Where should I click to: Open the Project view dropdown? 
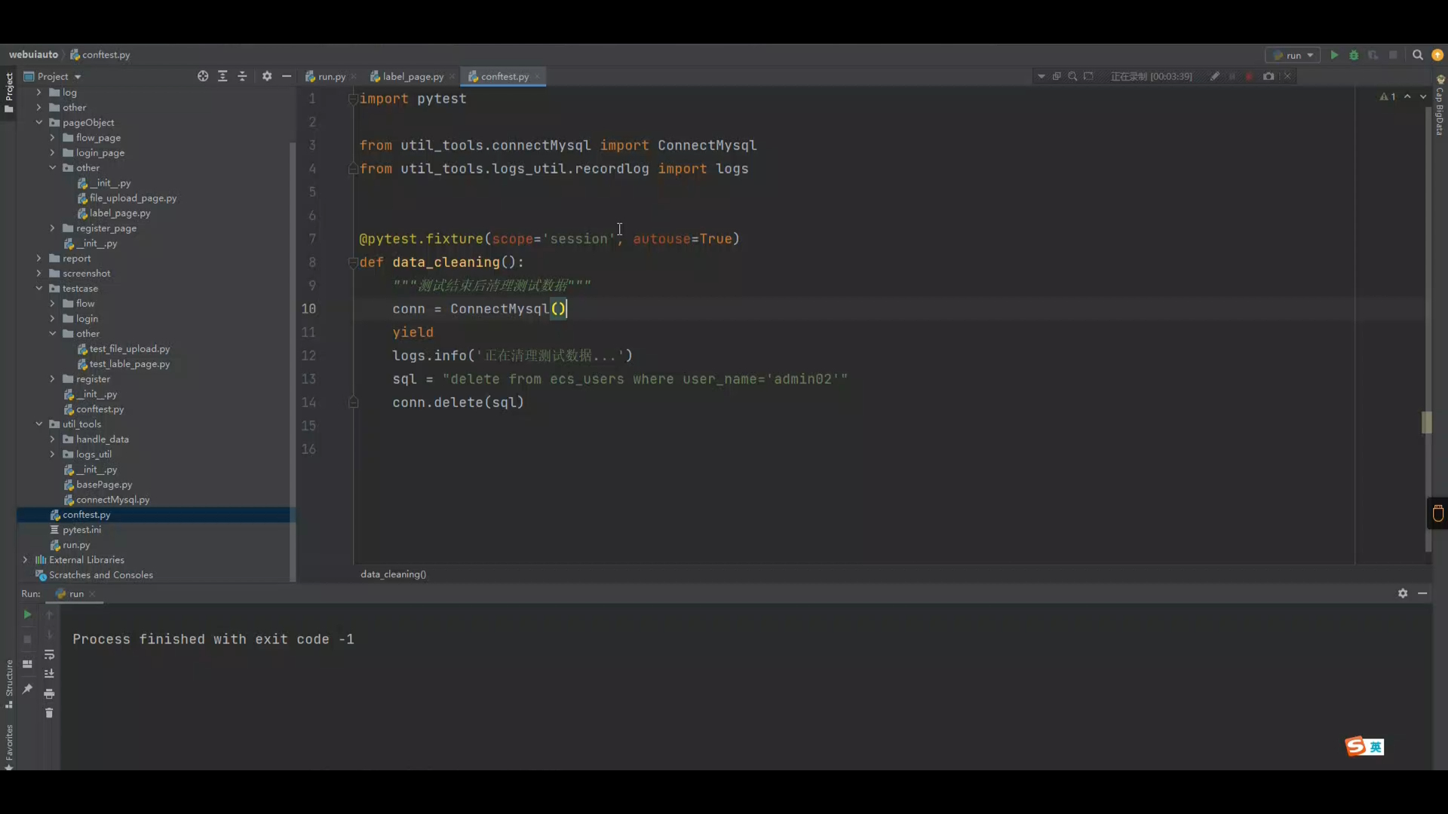point(53,76)
